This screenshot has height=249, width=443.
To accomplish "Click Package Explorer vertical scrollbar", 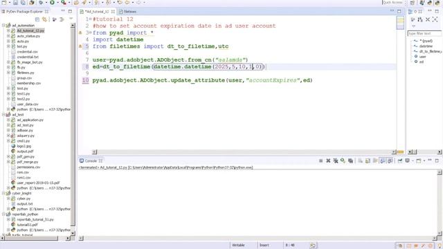I will (73, 130).
